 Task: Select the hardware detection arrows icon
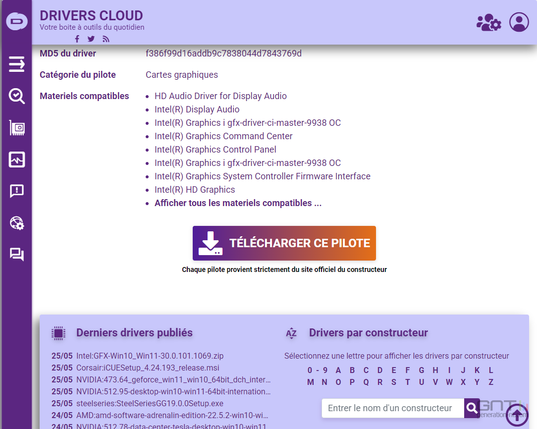pos(16,64)
